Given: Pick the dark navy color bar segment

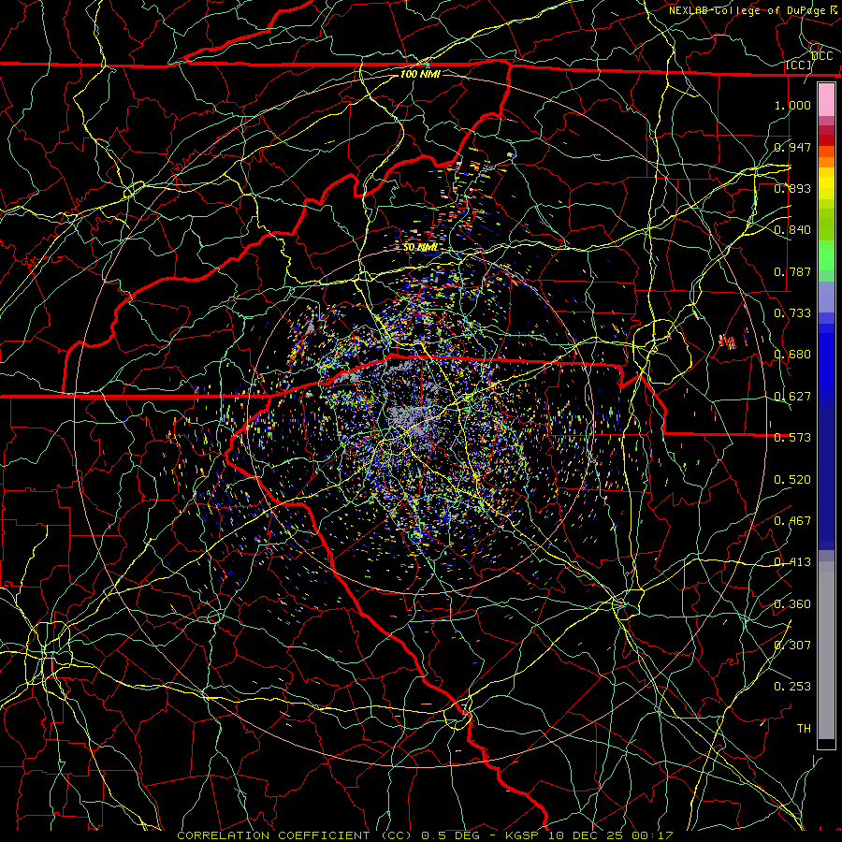Looking at the screenshot, I should tap(826, 477).
